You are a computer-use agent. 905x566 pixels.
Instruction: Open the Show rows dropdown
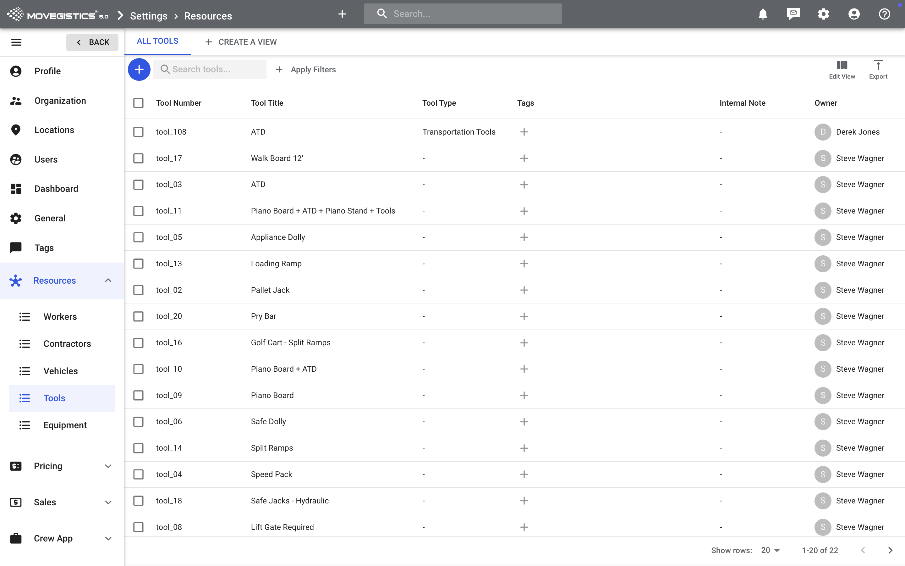[x=770, y=550]
